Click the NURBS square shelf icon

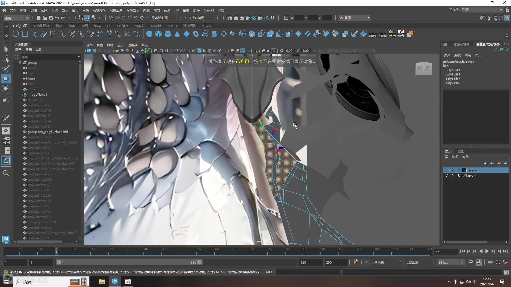tap(25, 34)
